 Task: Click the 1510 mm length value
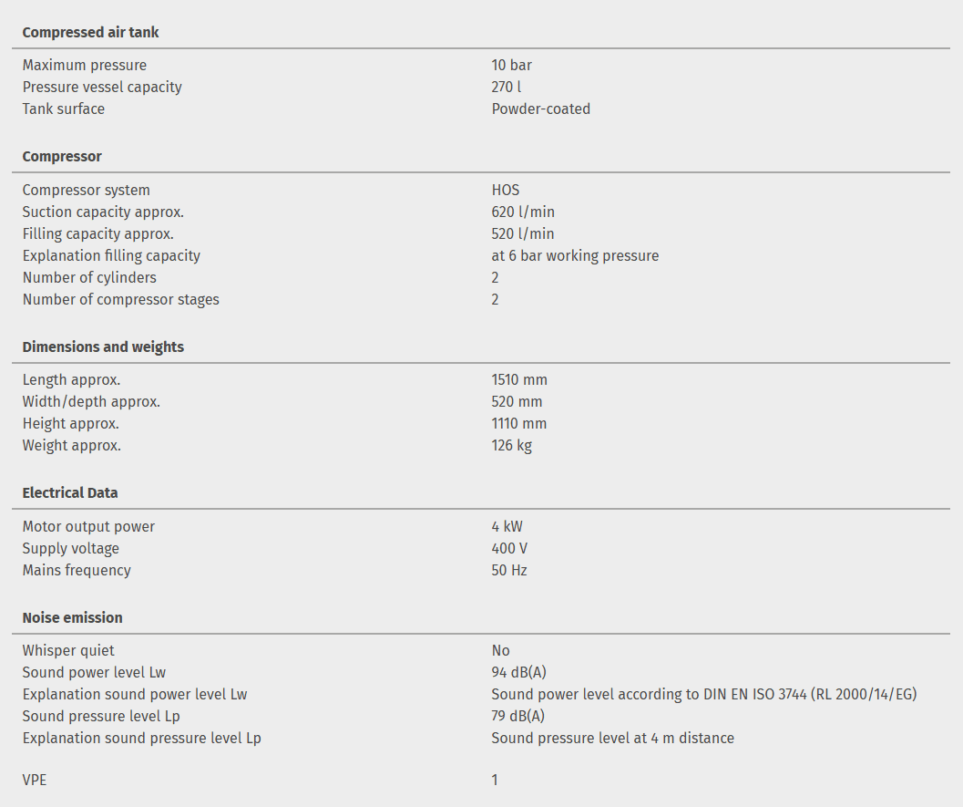coord(519,379)
